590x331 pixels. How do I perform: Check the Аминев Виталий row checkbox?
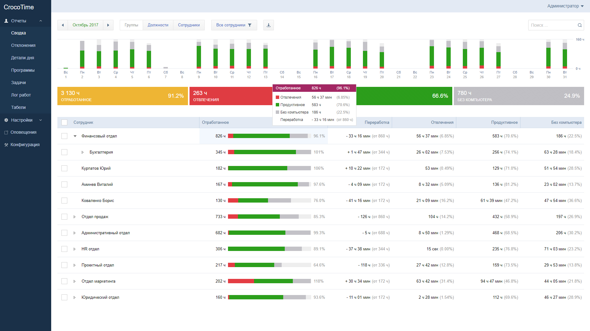coord(65,185)
